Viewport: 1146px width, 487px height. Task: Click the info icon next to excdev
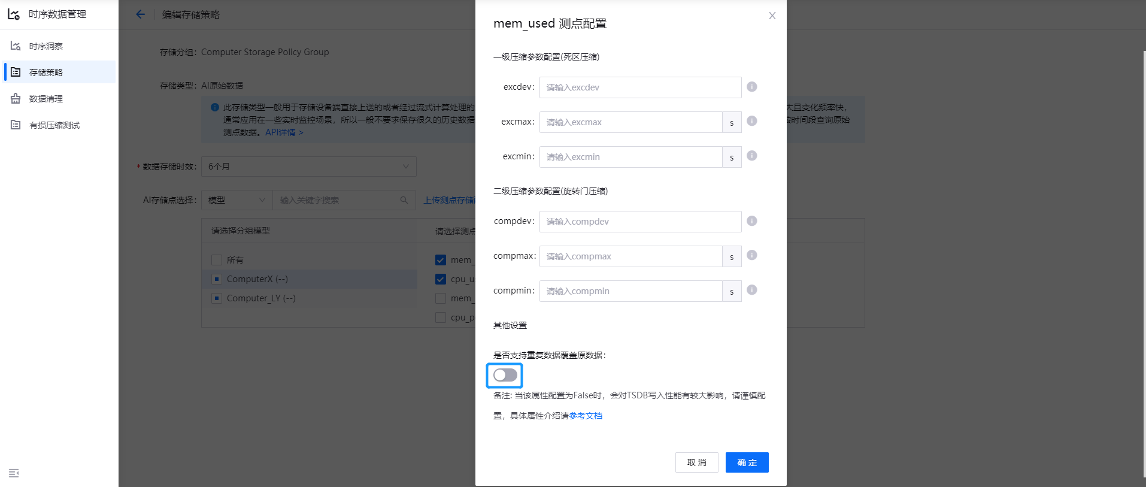[x=752, y=87]
